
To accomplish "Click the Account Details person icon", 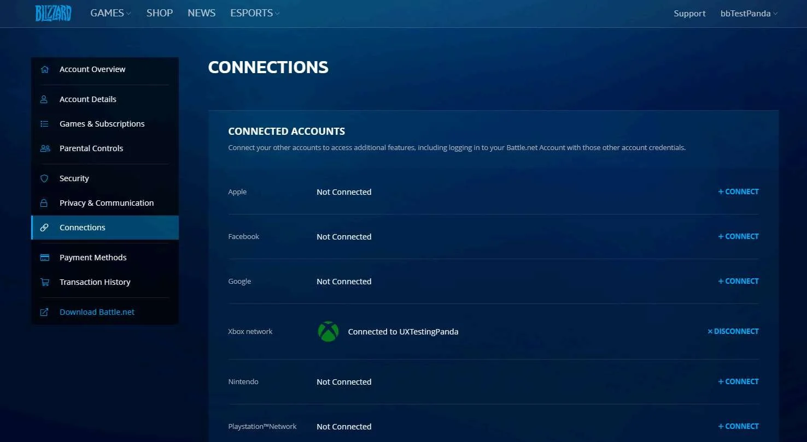I will point(44,99).
